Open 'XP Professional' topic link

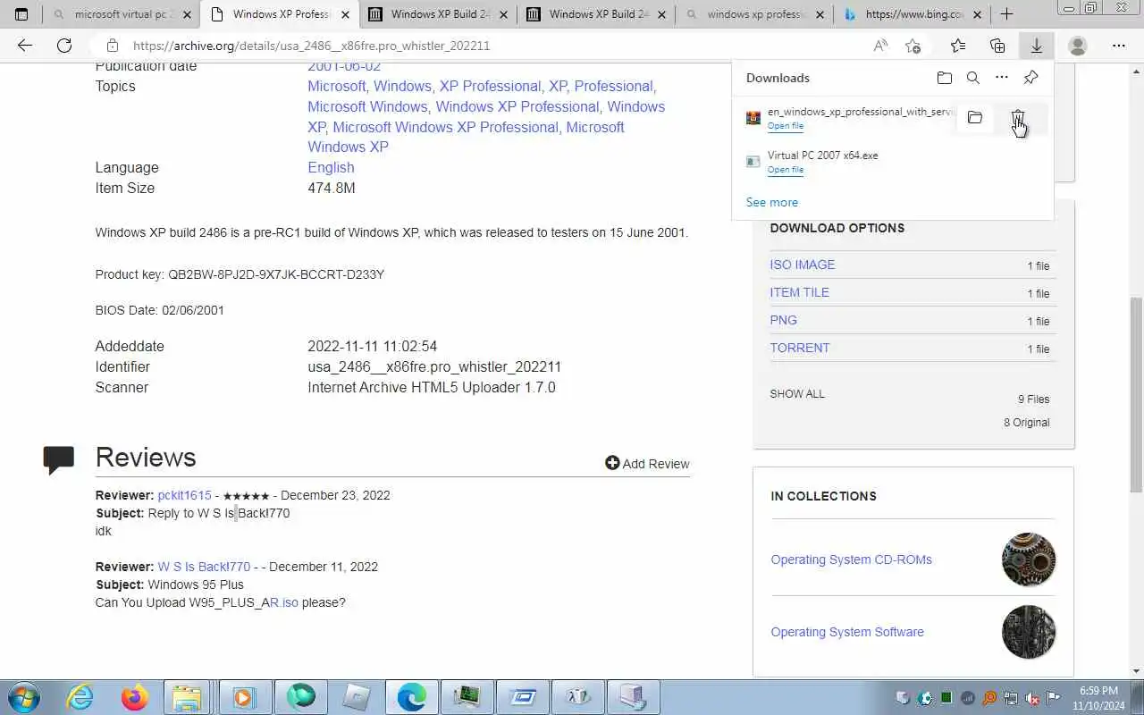(490, 86)
